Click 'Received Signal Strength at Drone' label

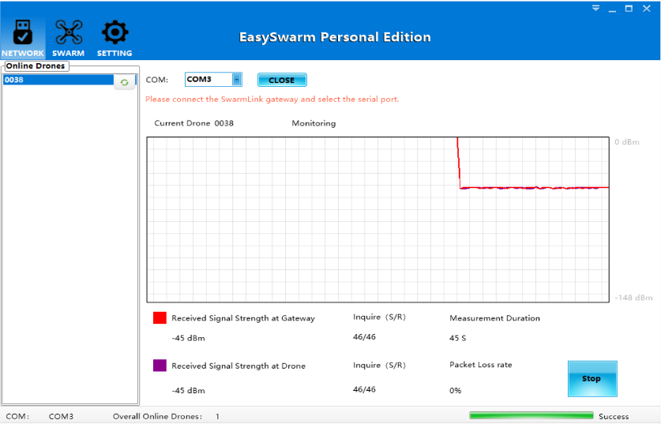pos(238,366)
